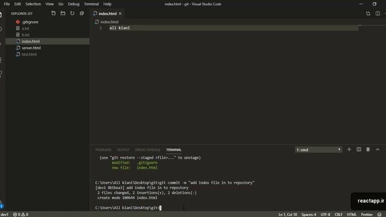Minimize the VS Code window
Screen dimensions: 386x217
(361, 4)
